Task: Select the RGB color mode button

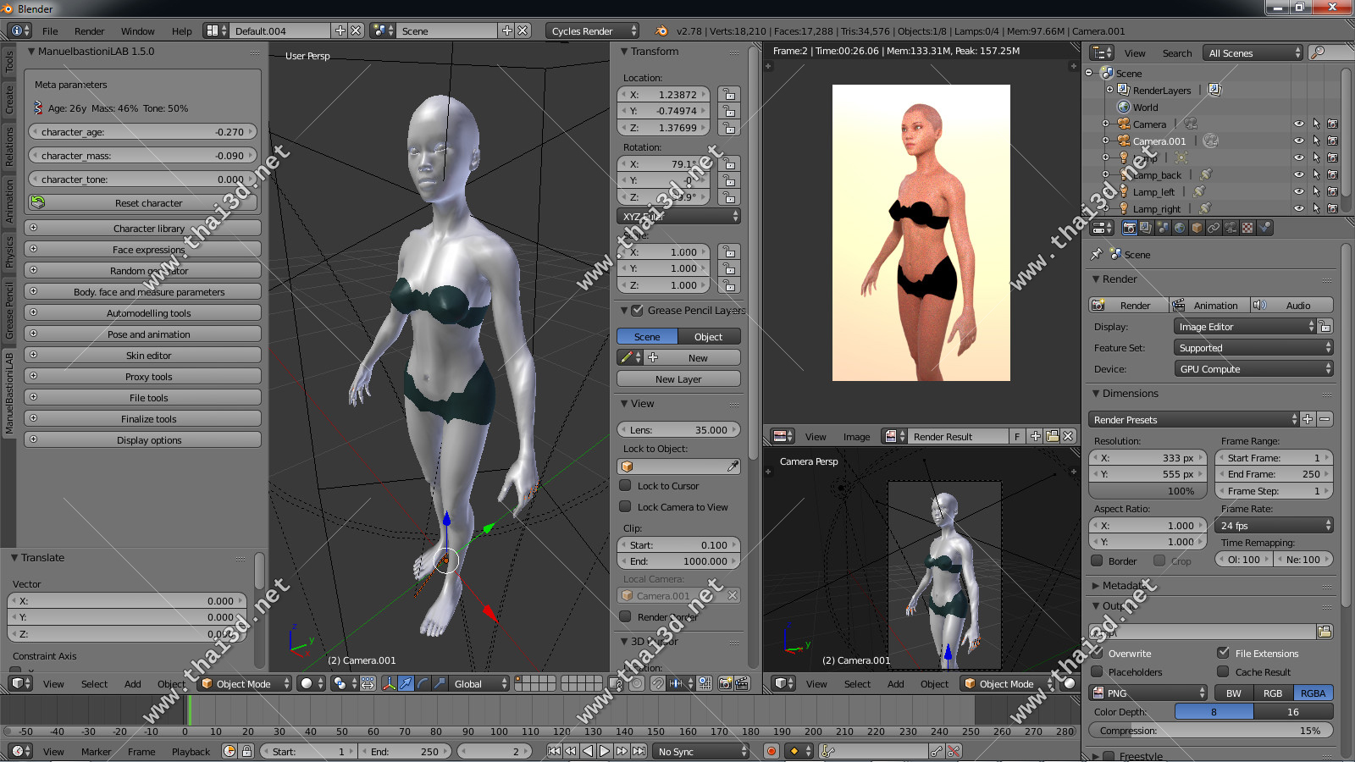Action: [x=1273, y=693]
